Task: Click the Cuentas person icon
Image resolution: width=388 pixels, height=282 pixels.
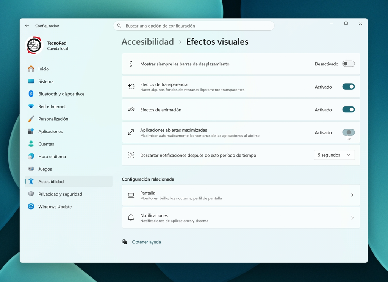Action: coord(31,144)
